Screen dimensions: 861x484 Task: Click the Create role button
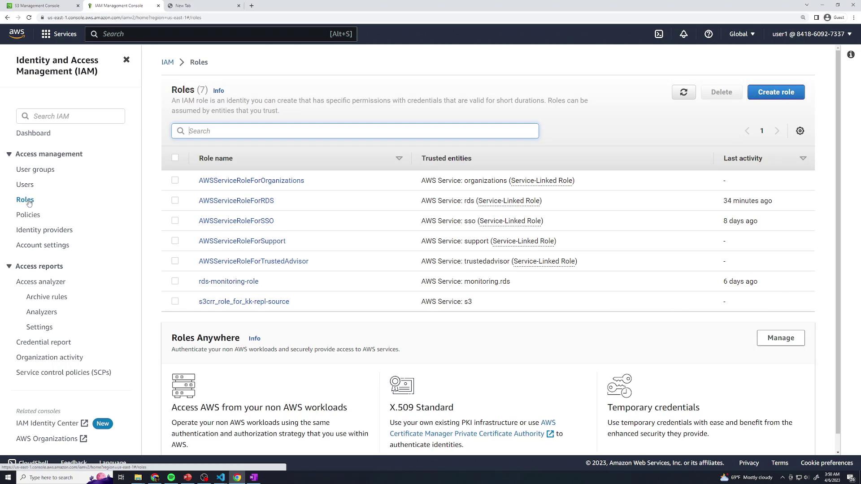click(x=776, y=92)
